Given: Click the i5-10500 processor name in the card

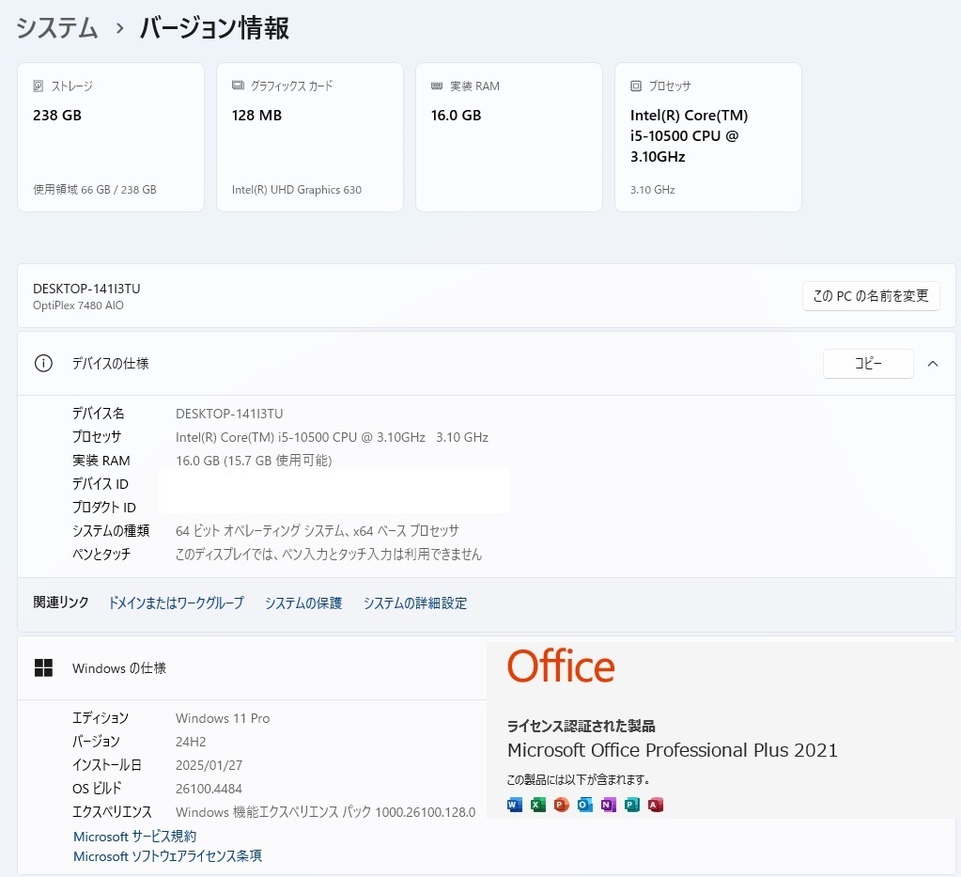Looking at the screenshot, I should (689, 135).
